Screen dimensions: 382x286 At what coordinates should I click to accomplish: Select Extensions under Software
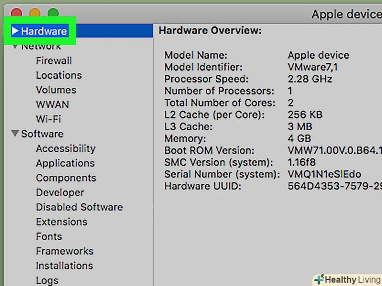61,222
